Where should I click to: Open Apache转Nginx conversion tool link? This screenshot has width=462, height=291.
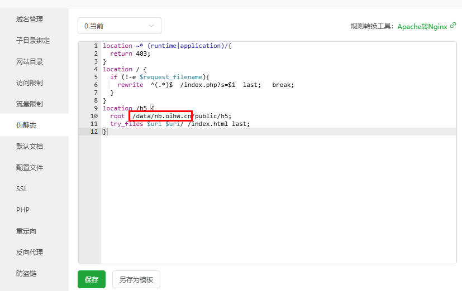click(x=422, y=26)
